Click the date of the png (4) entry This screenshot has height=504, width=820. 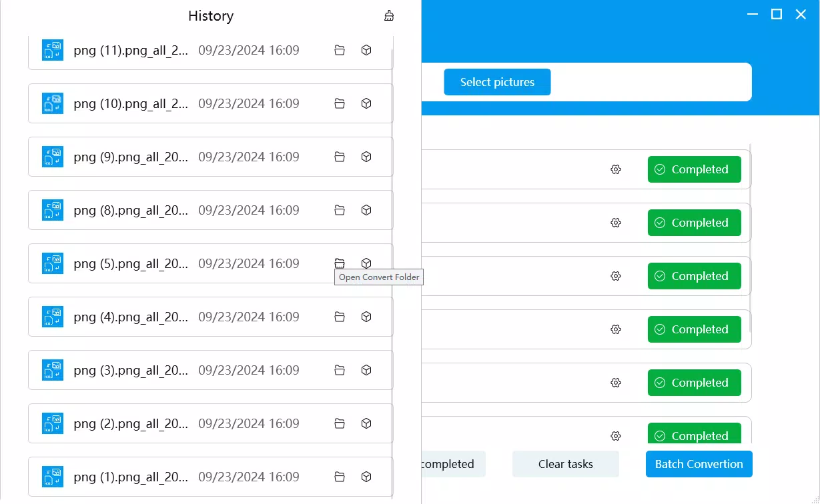point(249,317)
